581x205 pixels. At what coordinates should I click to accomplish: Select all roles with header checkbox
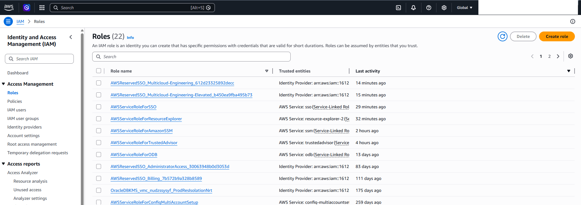click(x=99, y=71)
